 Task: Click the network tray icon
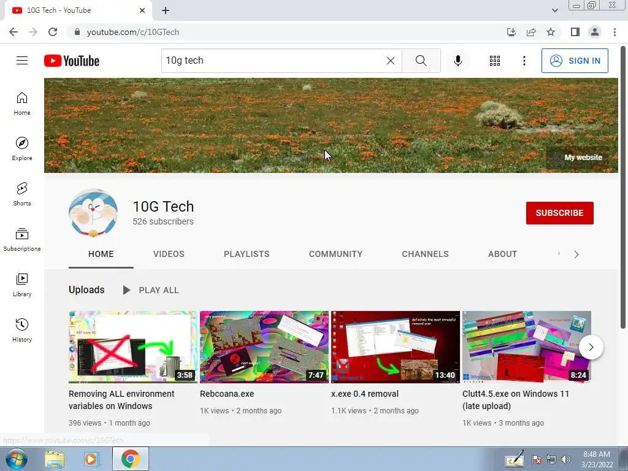pyautogui.click(x=551, y=459)
